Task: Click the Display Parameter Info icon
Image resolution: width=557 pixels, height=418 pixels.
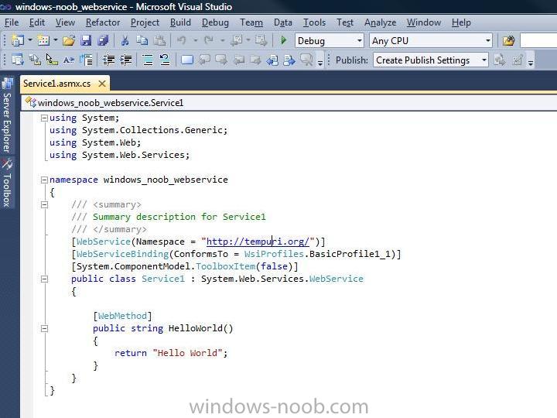Action: pyautogui.click(x=35, y=60)
